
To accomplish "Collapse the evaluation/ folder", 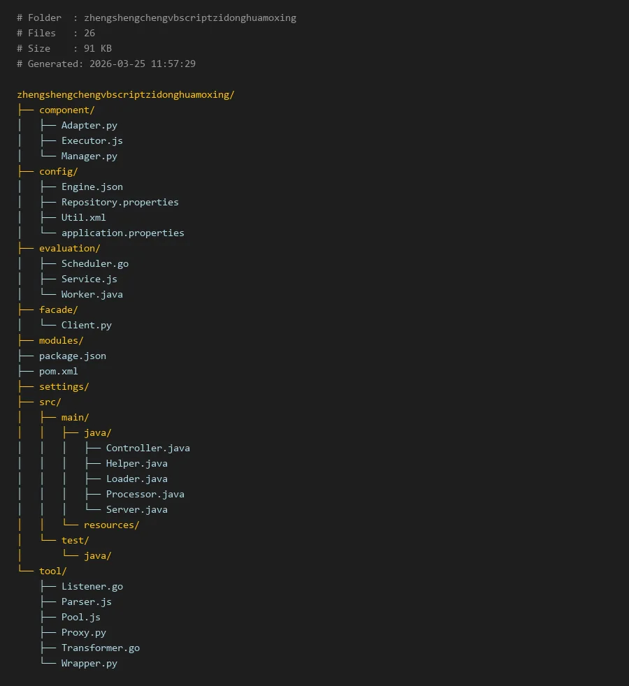I will (69, 248).
